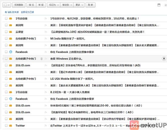Select the 云课堂 email checkbox
Screen dimensions: 167x130
pyautogui.click(x=6, y=32)
